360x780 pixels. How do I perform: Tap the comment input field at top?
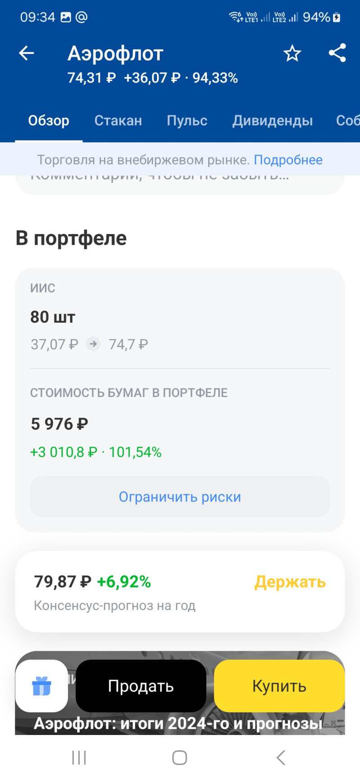coord(180,185)
